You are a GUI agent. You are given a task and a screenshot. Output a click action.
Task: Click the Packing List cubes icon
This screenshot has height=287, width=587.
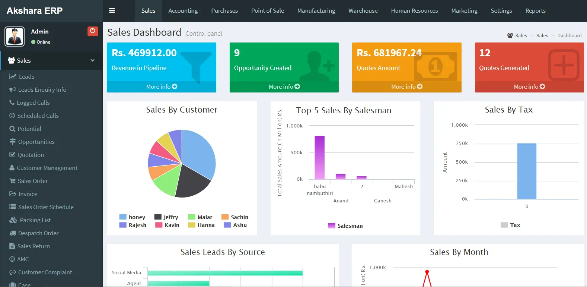(13, 220)
